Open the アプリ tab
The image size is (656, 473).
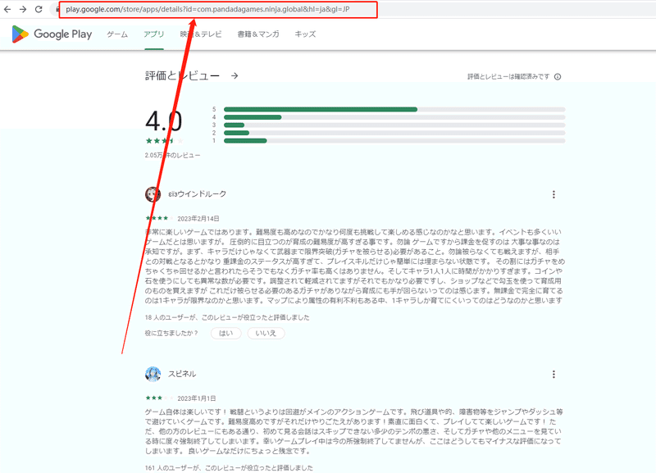click(154, 34)
